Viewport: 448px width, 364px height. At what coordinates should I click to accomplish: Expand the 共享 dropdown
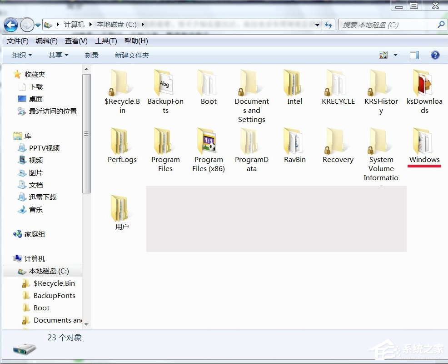(58, 55)
